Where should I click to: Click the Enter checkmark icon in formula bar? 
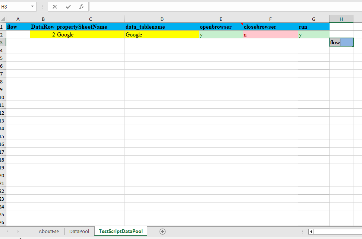(x=68, y=7)
